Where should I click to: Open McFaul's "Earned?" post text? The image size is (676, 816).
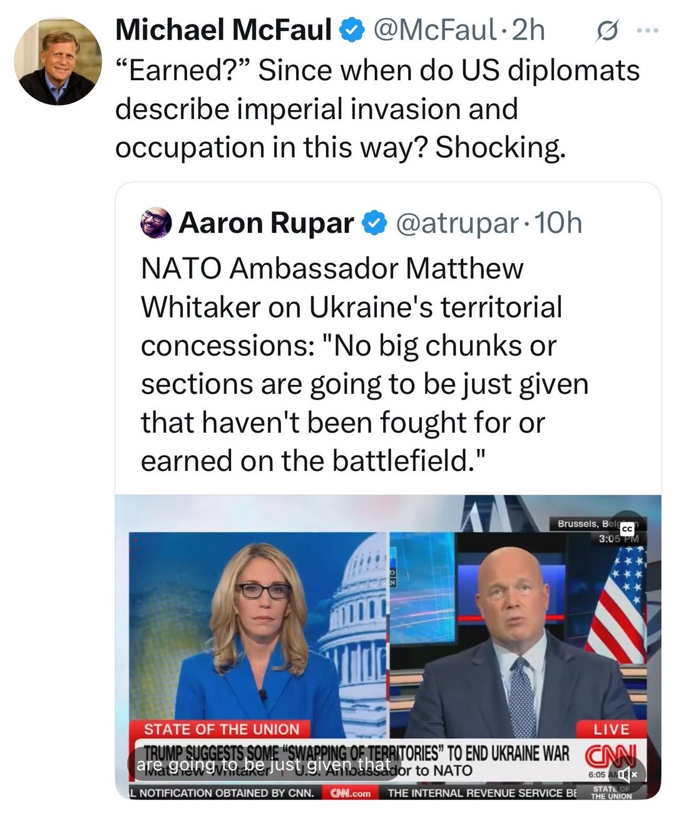[377, 109]
